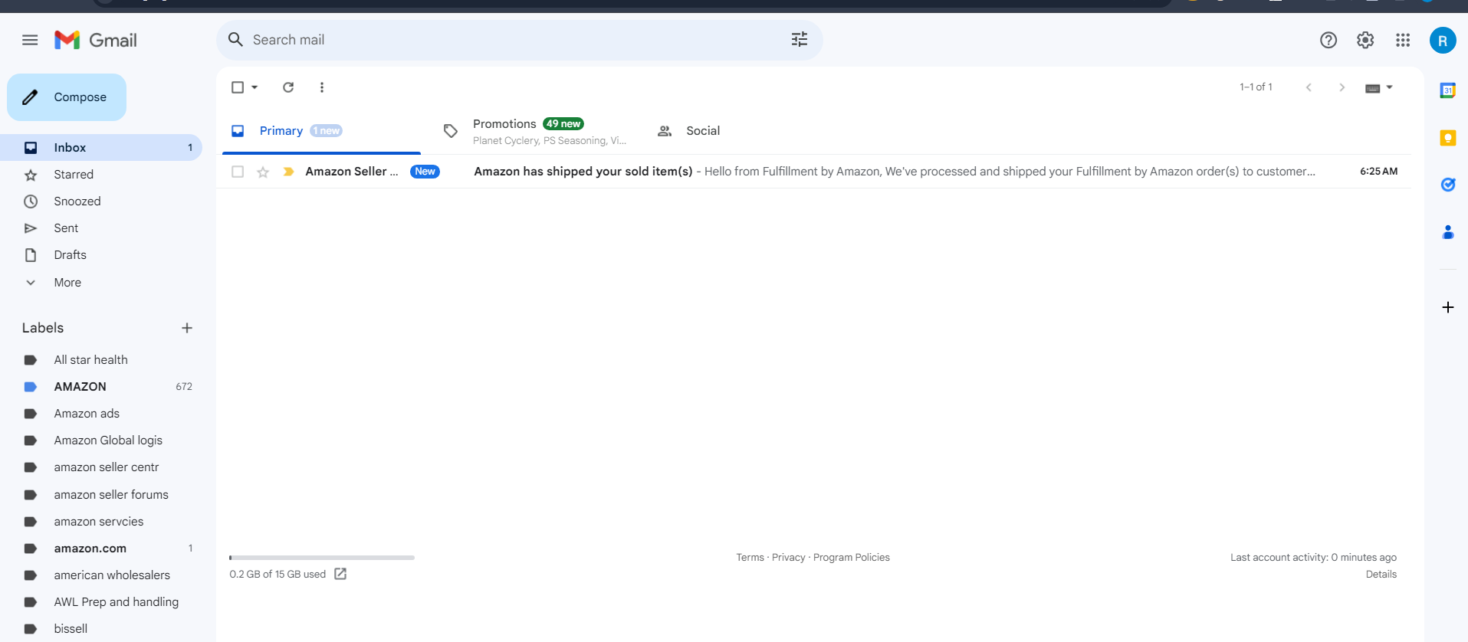Open the Privacy link

(788, 558)
